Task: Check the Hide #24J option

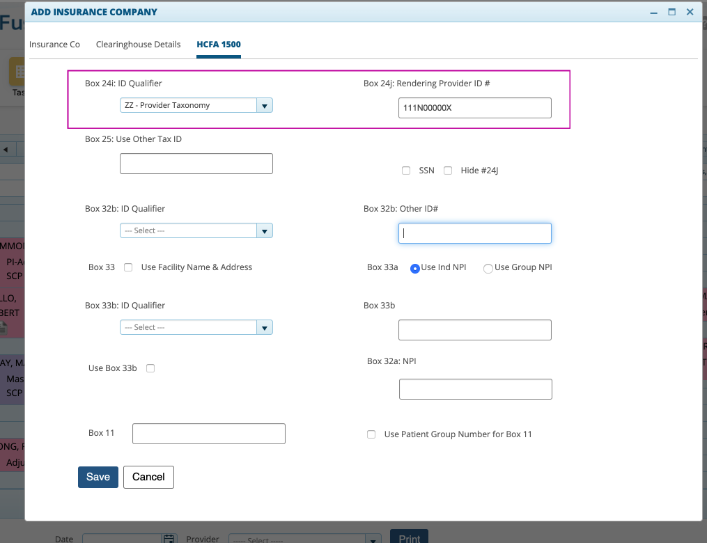Action: (x=448, y=170)
